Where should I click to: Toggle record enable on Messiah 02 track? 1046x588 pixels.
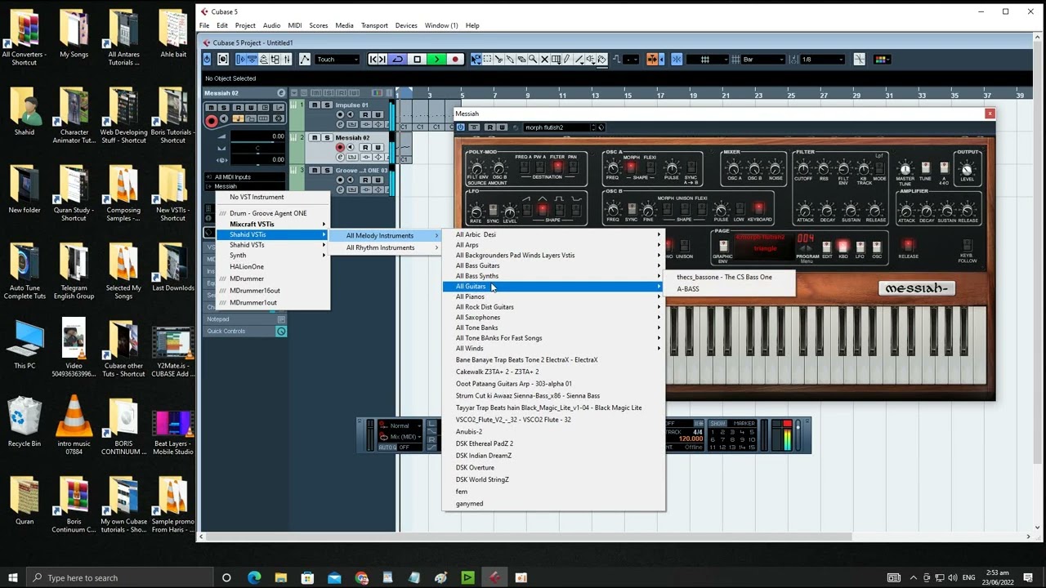tap(340, 148)
